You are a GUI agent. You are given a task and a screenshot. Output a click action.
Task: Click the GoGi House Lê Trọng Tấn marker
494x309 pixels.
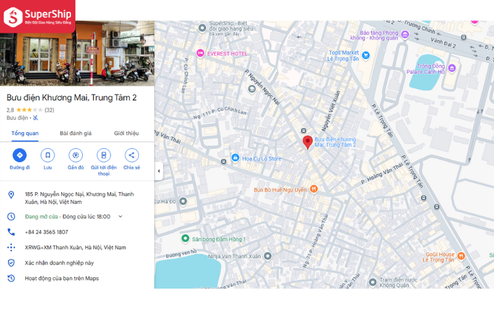[461, 256]
